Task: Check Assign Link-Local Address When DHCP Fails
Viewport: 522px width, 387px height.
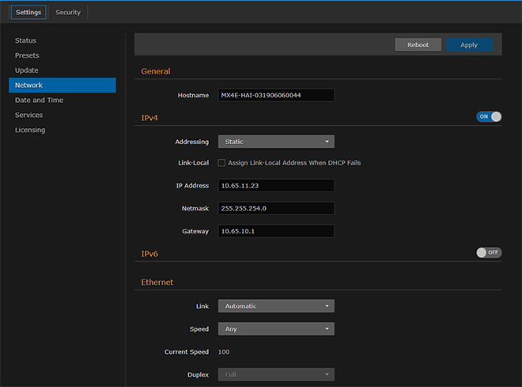Action: (221, 163)
